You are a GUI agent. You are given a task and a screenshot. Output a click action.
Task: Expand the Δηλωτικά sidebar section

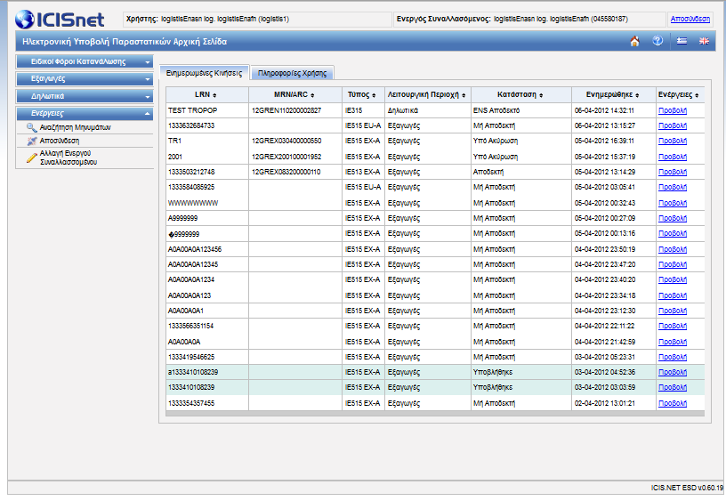[x=85, y=96]
